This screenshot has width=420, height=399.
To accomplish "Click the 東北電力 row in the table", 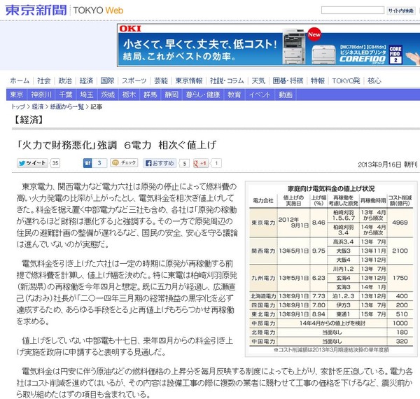I will (x=331, y=314).
